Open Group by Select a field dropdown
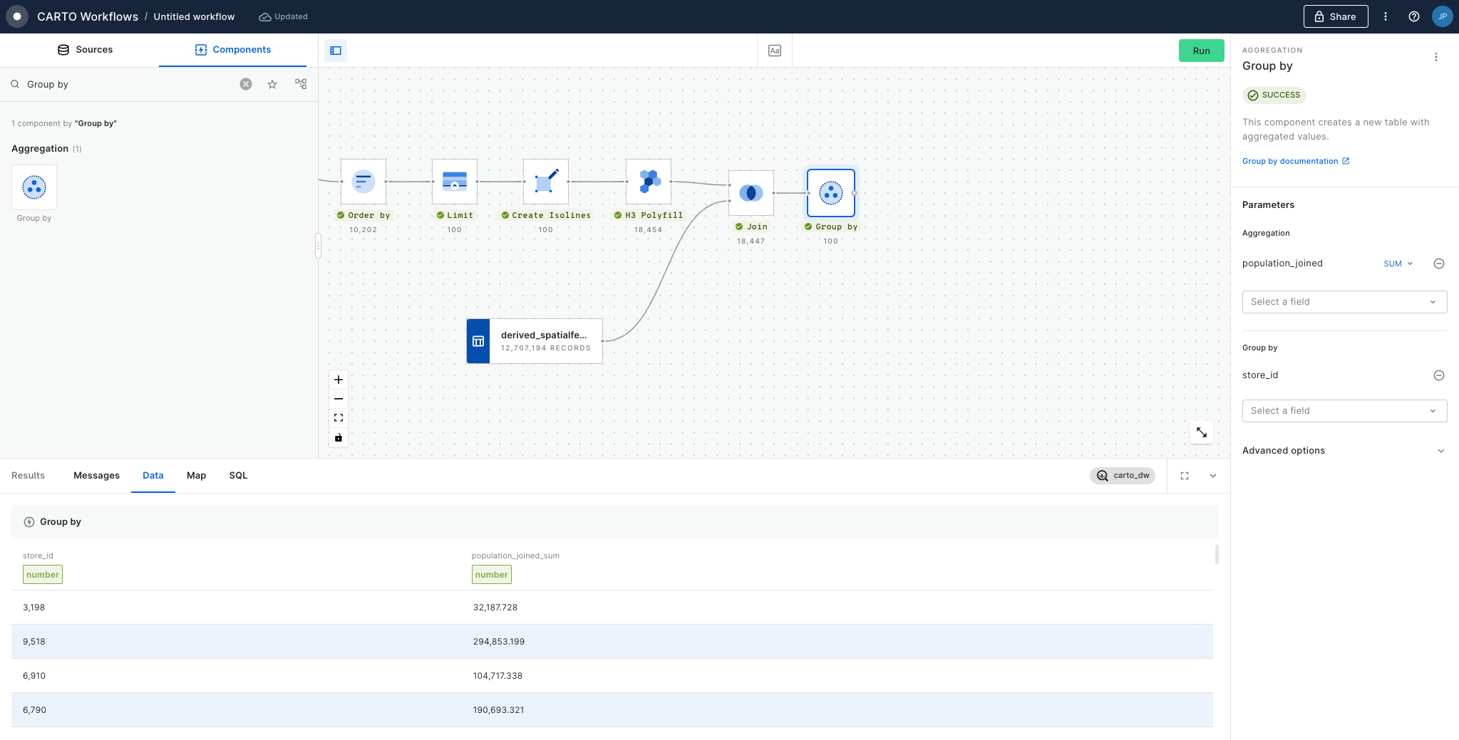The width and height of the screenshot is (1459, 740). coord(1344,411)
